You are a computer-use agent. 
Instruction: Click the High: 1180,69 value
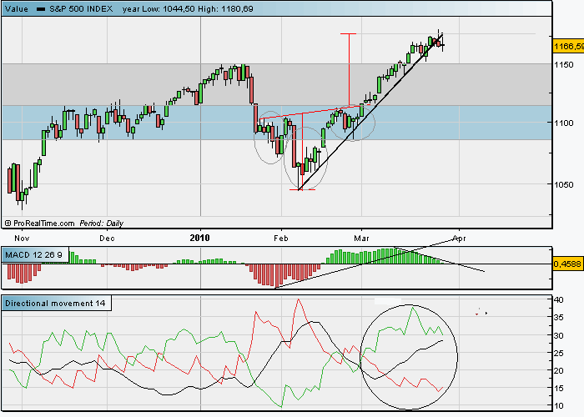[226, 9]
